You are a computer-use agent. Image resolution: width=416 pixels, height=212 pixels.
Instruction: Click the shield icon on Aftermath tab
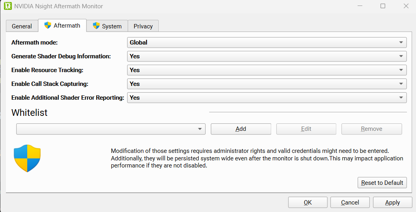[x=47, y=26]
